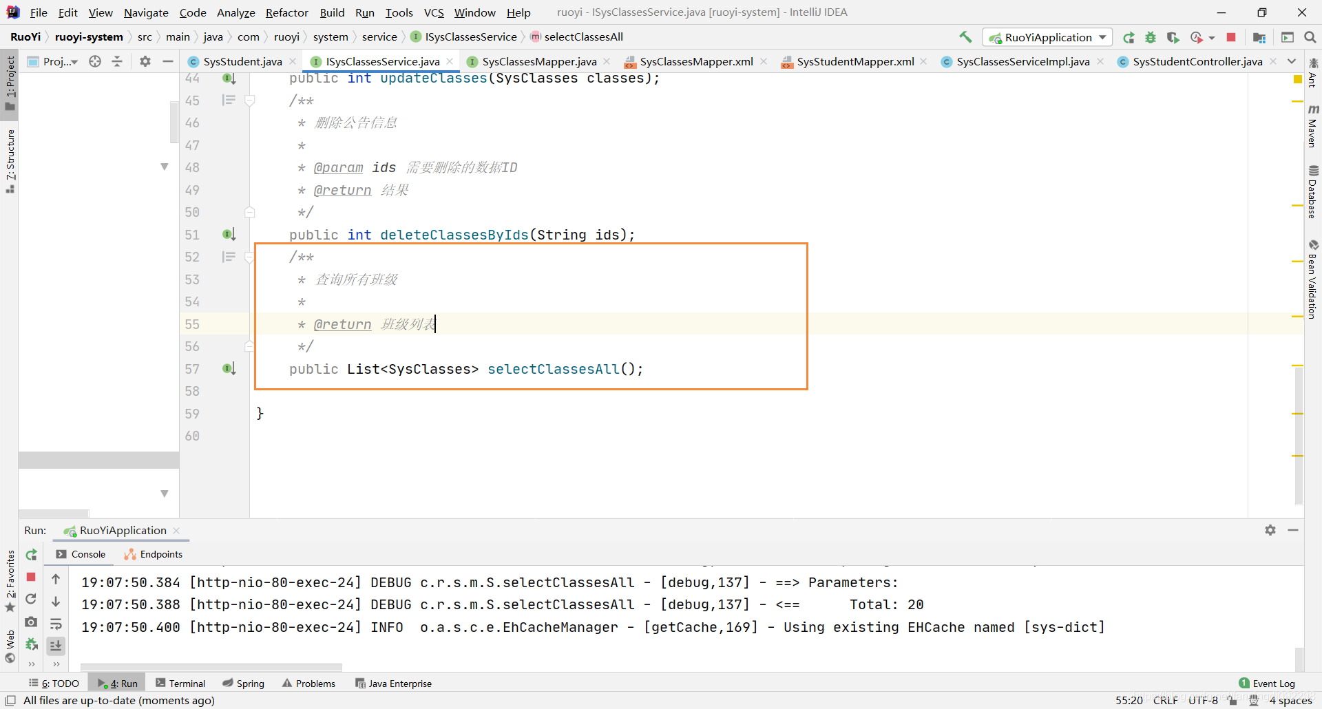The height and width of the screenshot is (709, 1322).
Task: Expand the profiler run options arrow
Action: pyautogui.click(x=1212, y=37)
